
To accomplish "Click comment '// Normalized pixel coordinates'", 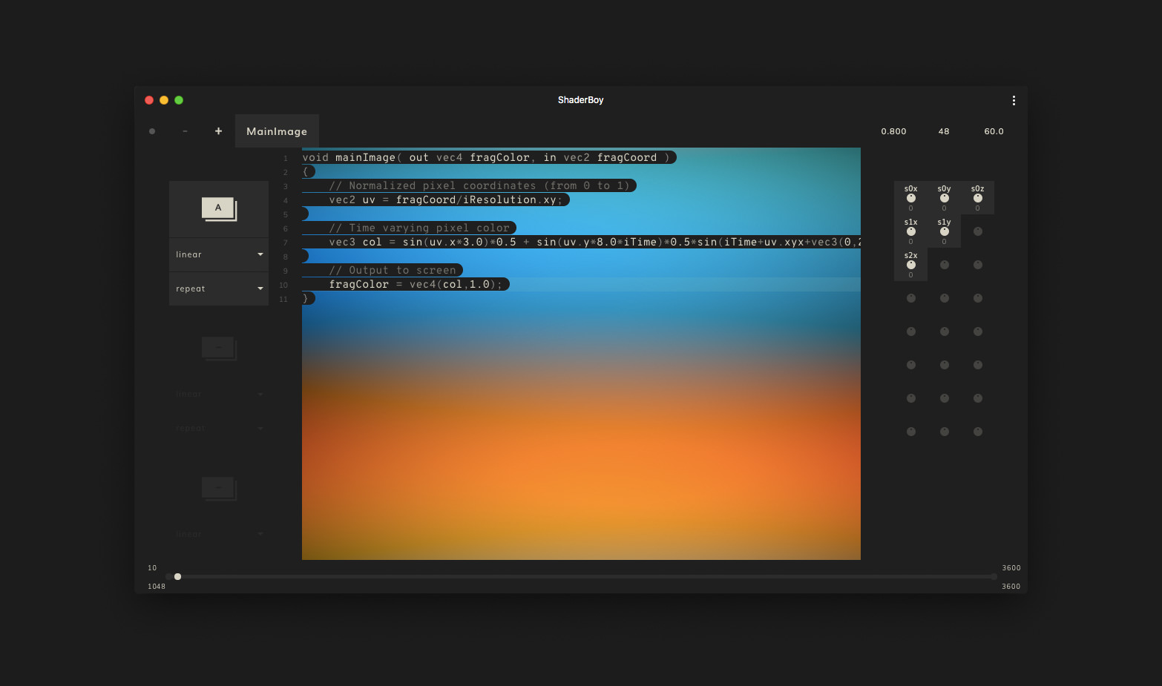I will point(479,185).
